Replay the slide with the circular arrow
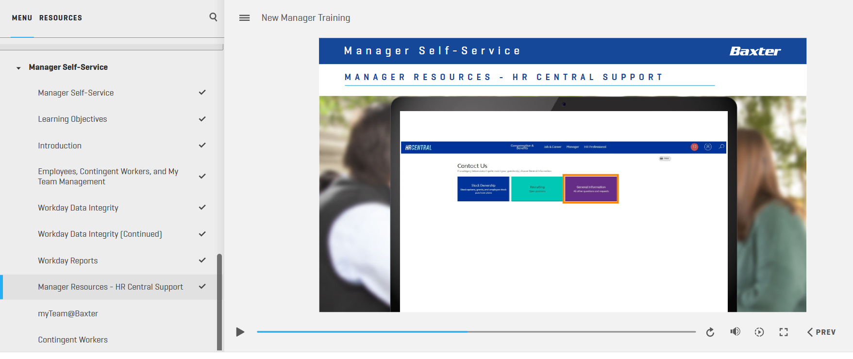 click(710, 332)
